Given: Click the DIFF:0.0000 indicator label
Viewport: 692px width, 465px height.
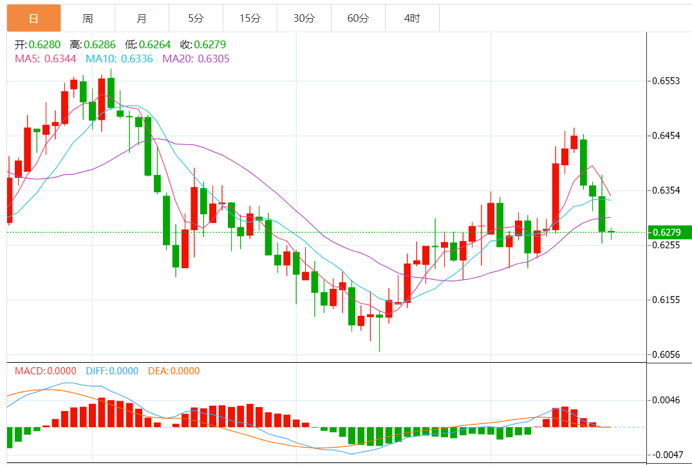Looking at the screenshot, I should click(x=112, y=371).
